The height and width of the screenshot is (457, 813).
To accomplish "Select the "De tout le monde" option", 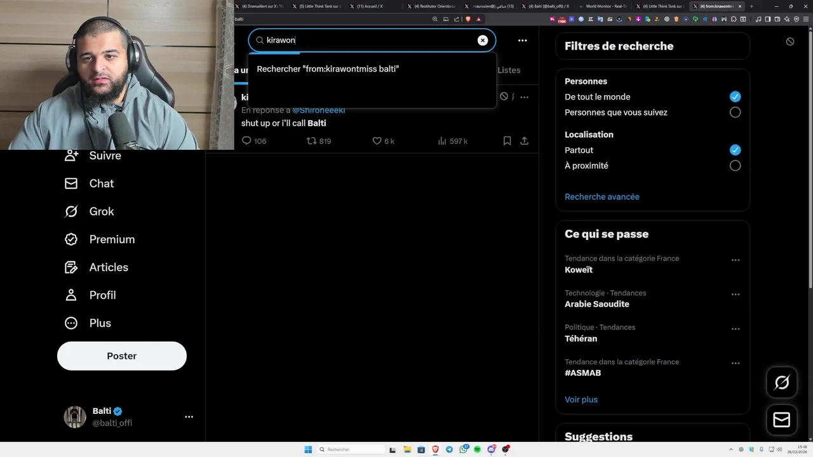I will 735,96.
